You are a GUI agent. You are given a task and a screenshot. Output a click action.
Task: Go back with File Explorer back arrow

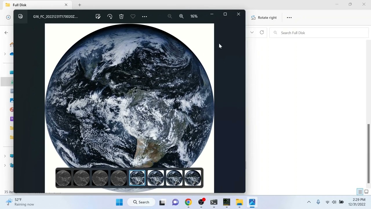coord(6,33)
